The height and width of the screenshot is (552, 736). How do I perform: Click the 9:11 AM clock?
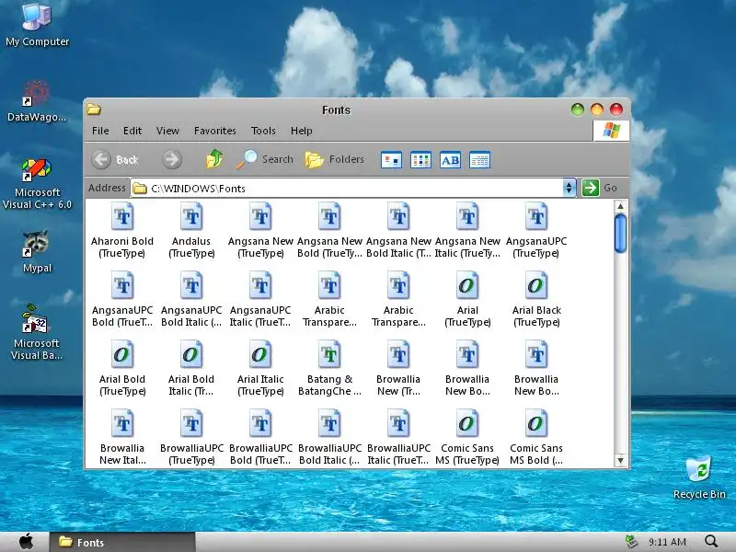pyautogui.click(x=667, y=542)
